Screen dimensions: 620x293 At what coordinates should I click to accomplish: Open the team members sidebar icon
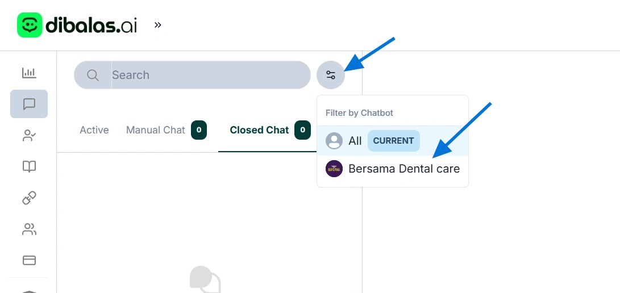29,229
